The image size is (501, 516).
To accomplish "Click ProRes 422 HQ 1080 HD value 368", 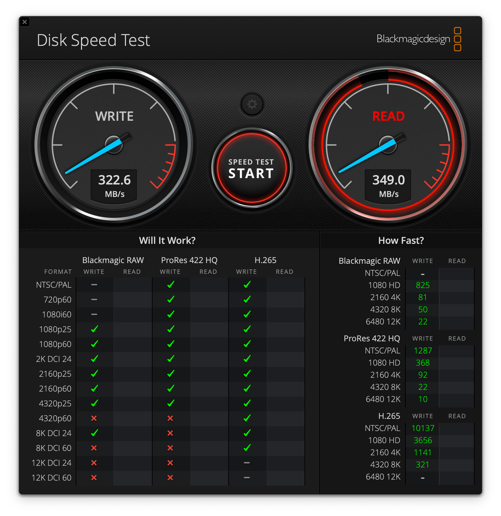I will click(x=423, y=363).
